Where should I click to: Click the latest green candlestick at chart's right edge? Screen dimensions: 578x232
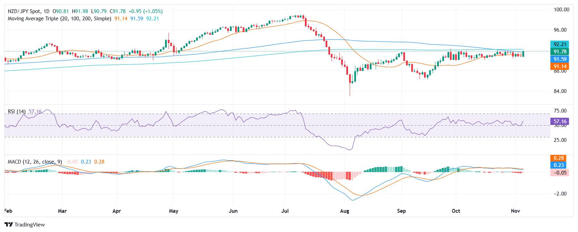coord(523,54)
